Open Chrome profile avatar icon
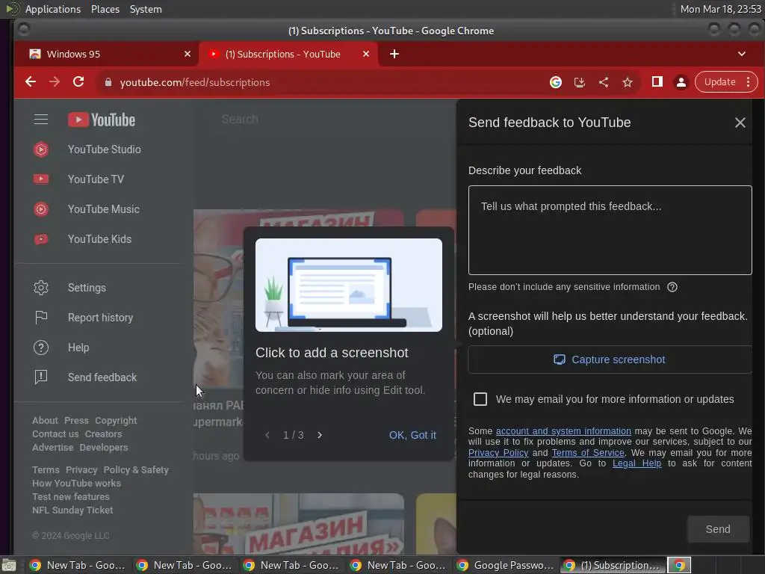765x574 pixels. 681,82
